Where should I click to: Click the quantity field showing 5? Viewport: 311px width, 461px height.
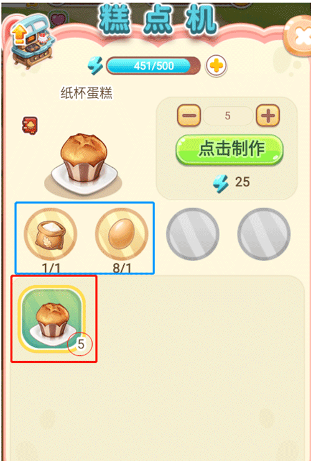tap(228, 116)
